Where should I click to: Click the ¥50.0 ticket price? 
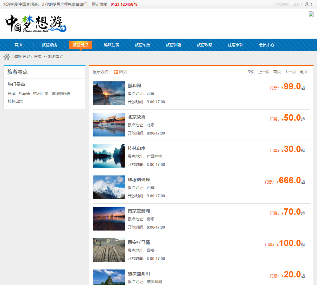(291, 118)
